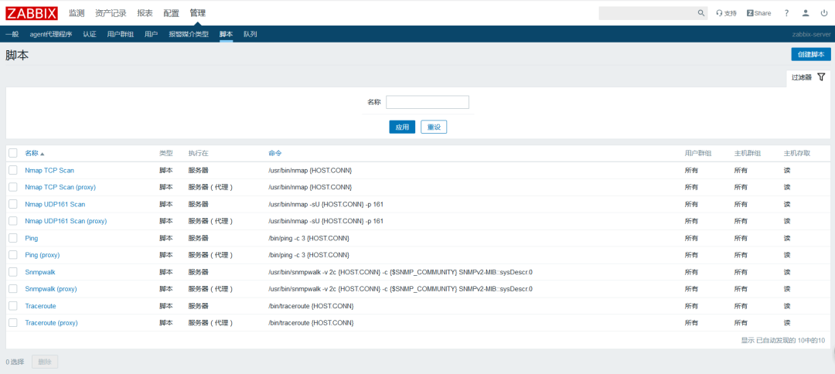Click the 应用 filter button
The width and height of the screenshot is (835, 374).
click(x=402, y=127)
